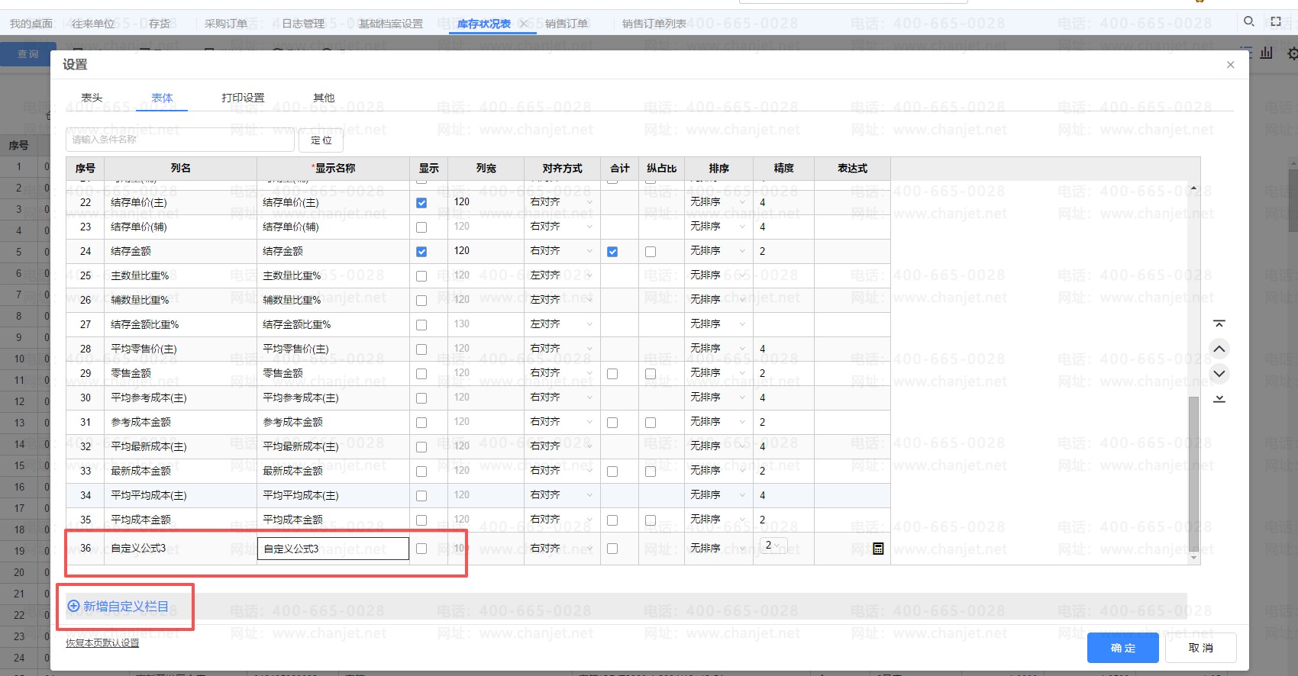Open 排序 dropdown for 结存单价(主)
The height and width of the screenshot is (676, 1298).
click(718, 202)
